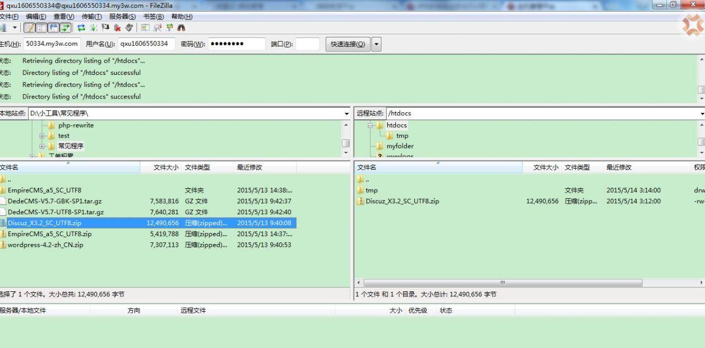Open quick connect history dropdown arrow
Screen dimensions: 705x348
(x=376, y=44)
